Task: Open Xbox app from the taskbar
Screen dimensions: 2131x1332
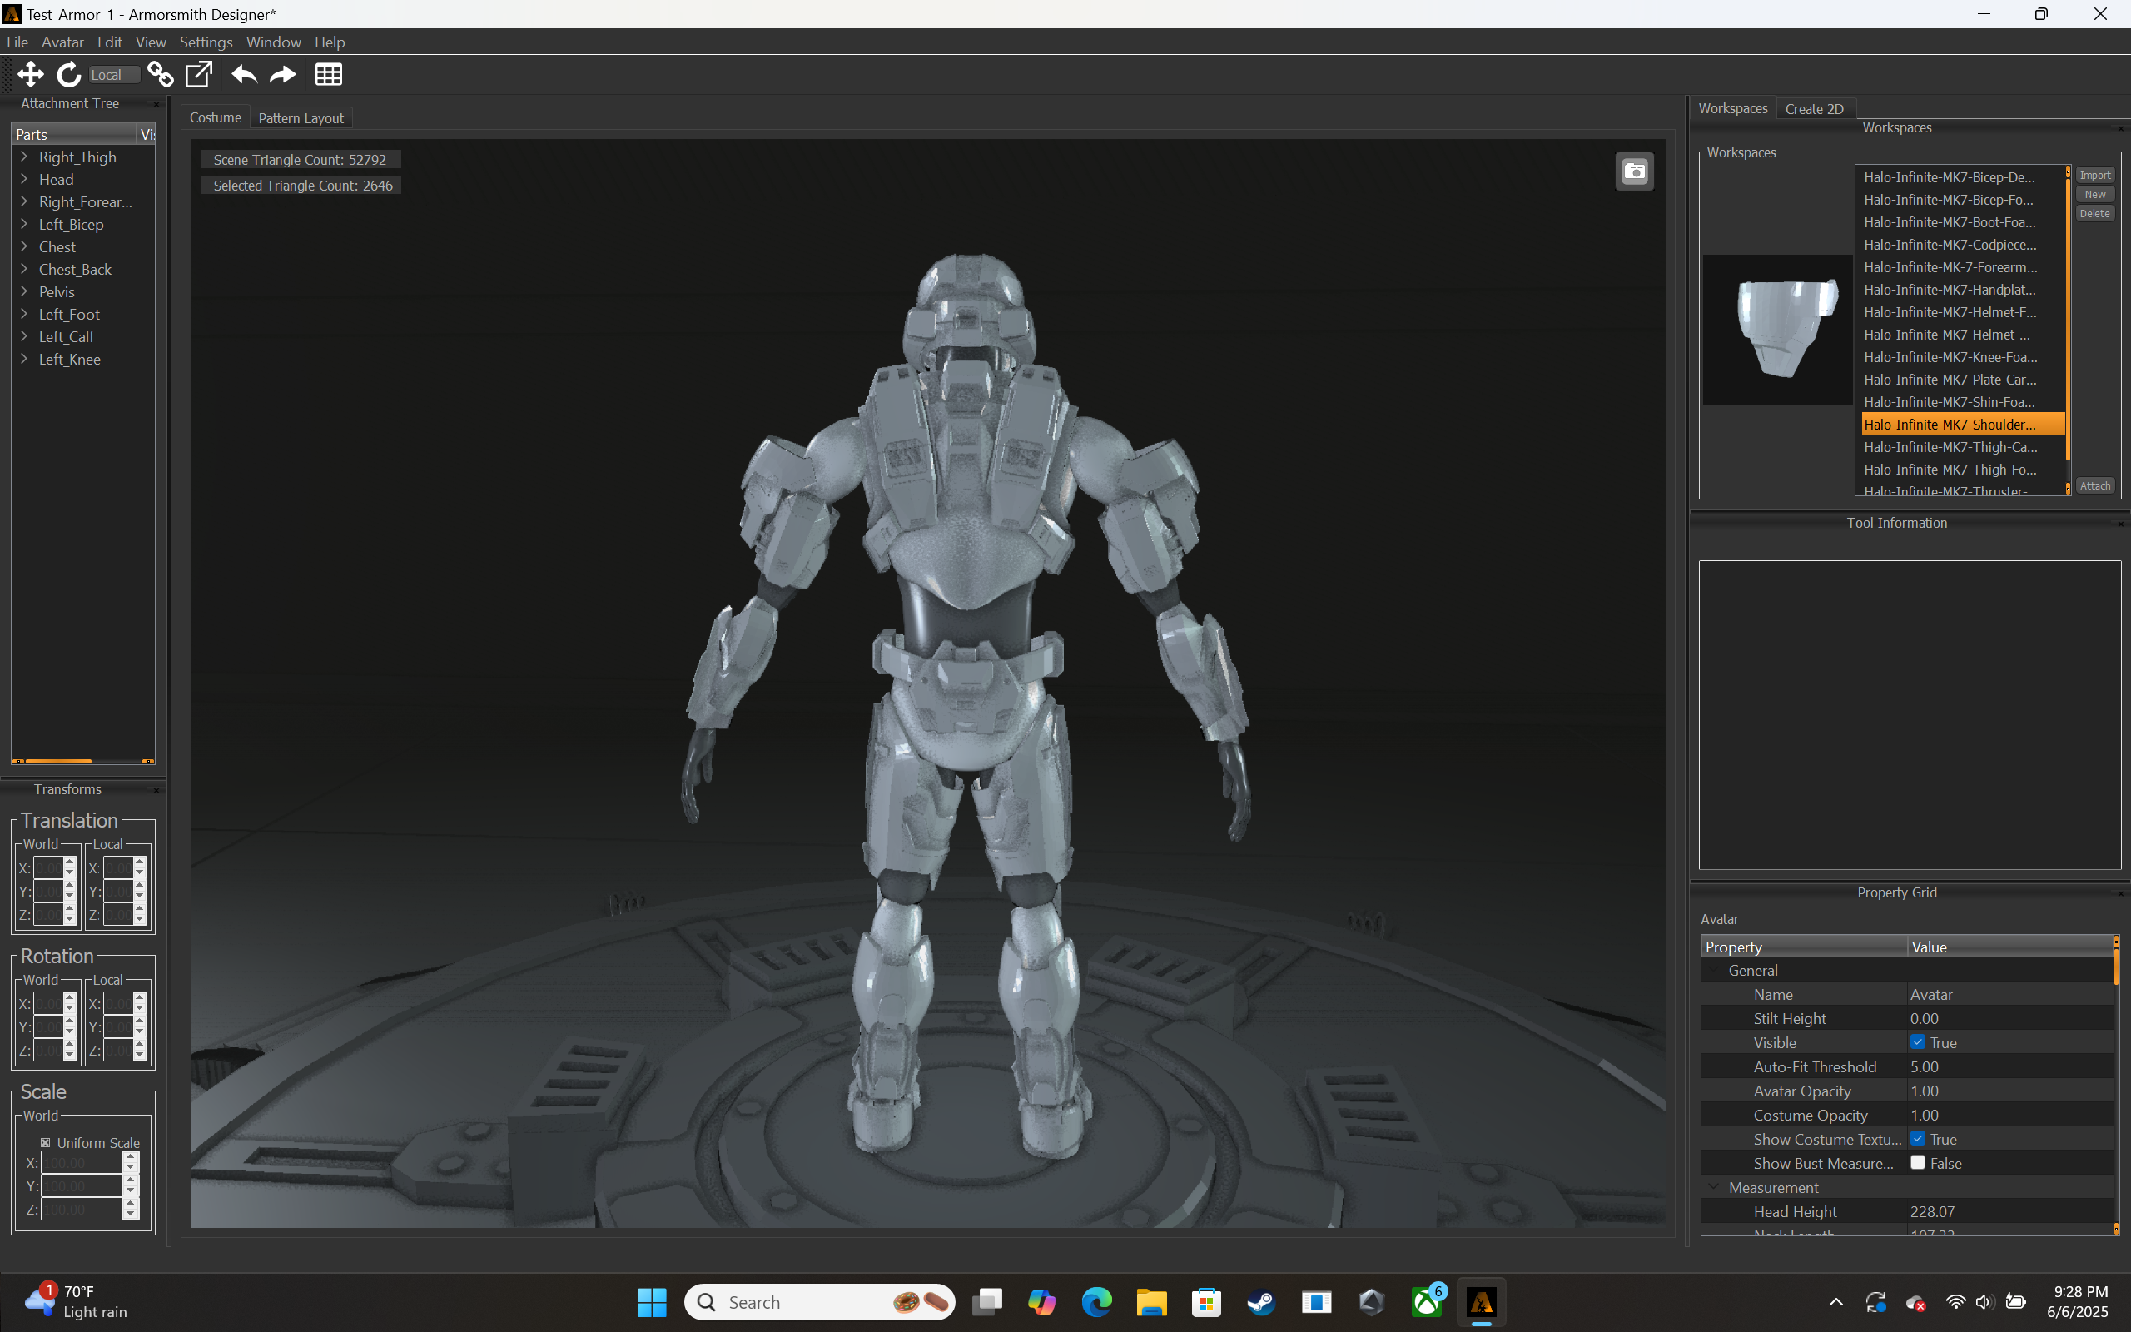Action: [1427, 1302]
